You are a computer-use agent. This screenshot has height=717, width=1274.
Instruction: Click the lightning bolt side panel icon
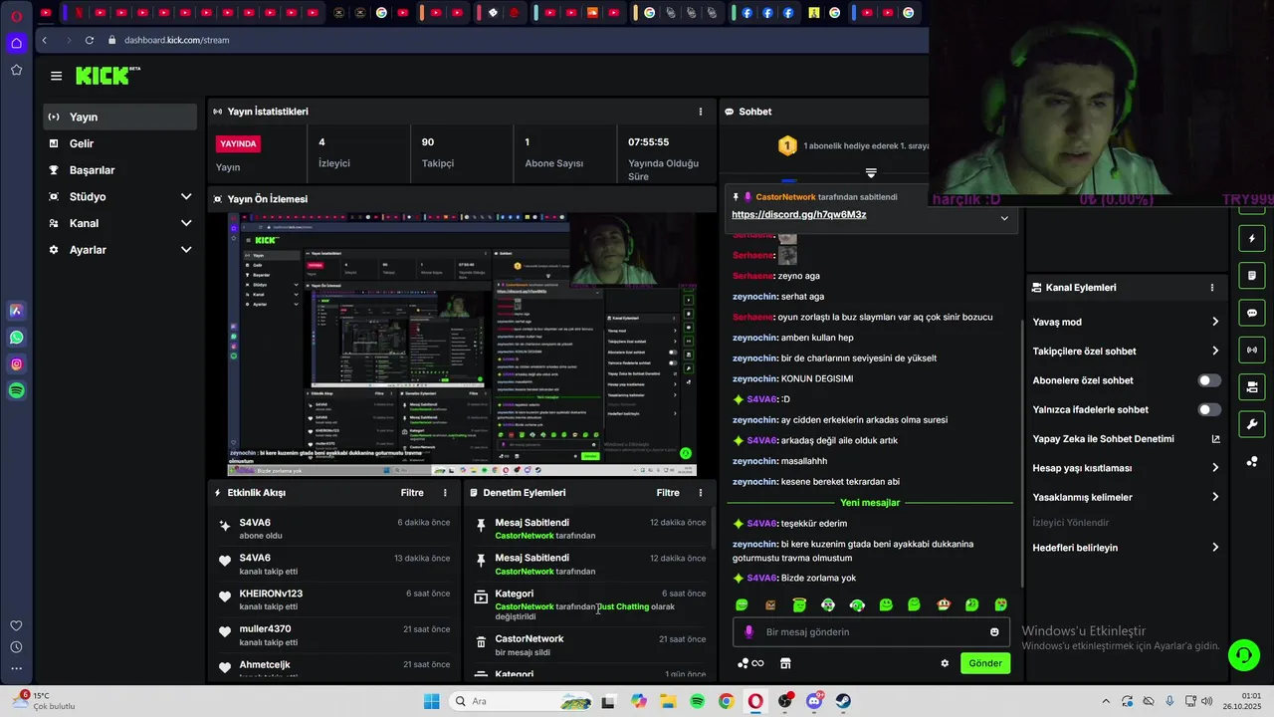coord(1252,239)
